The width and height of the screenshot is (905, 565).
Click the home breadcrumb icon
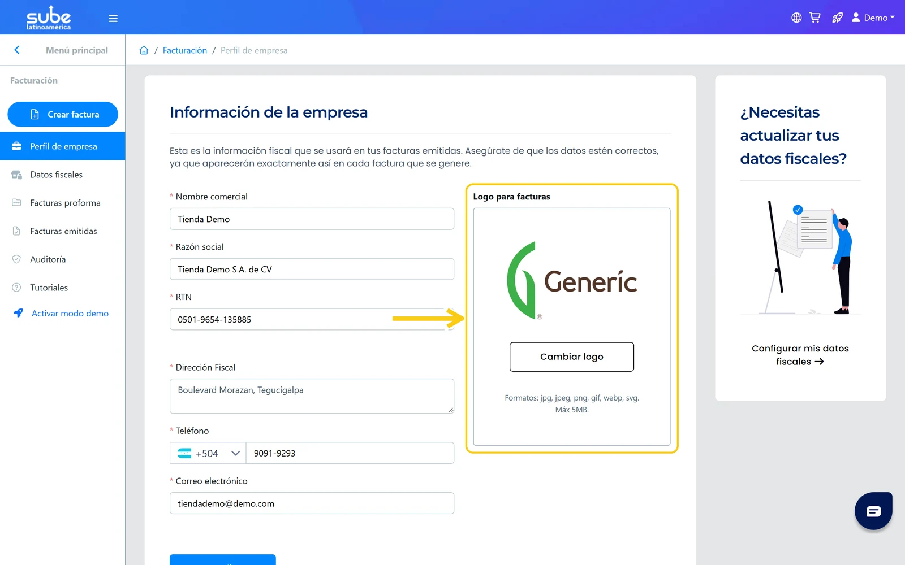click(144, 50)
